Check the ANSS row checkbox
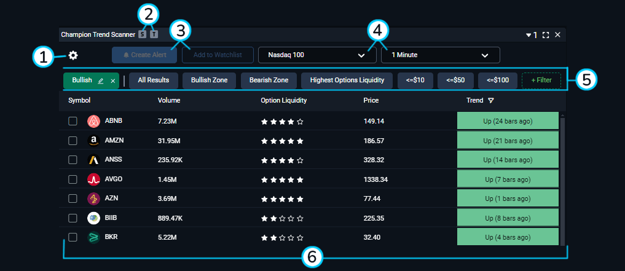Viewport: 625px width, 271px height. [x=73, y=160]
